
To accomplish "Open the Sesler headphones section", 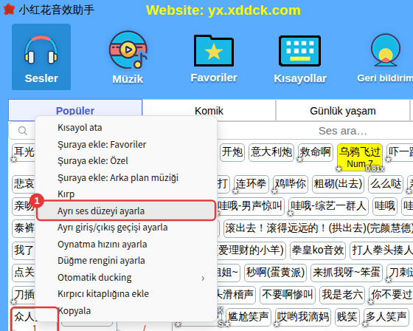I will pyautogui.click(x=41, y=57).
